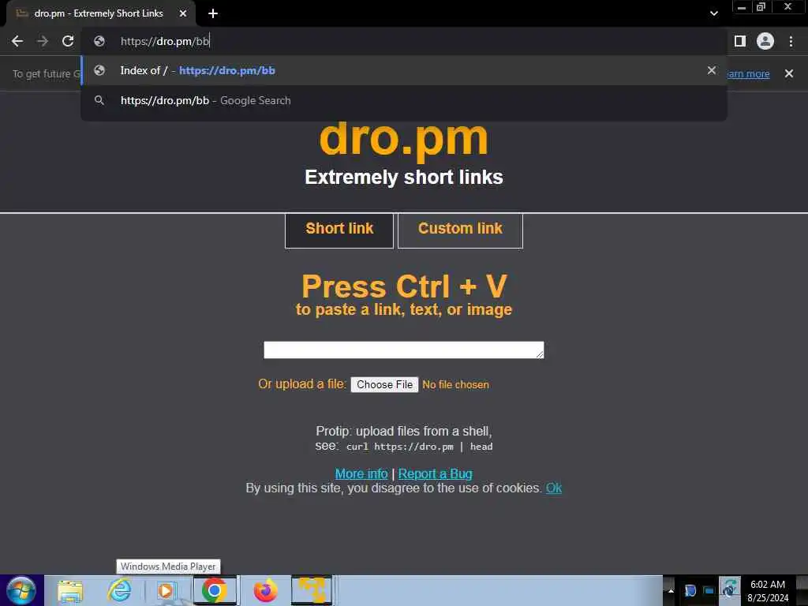Select the Google Search suggestion for dro.pm/bb

pos(404,100)
